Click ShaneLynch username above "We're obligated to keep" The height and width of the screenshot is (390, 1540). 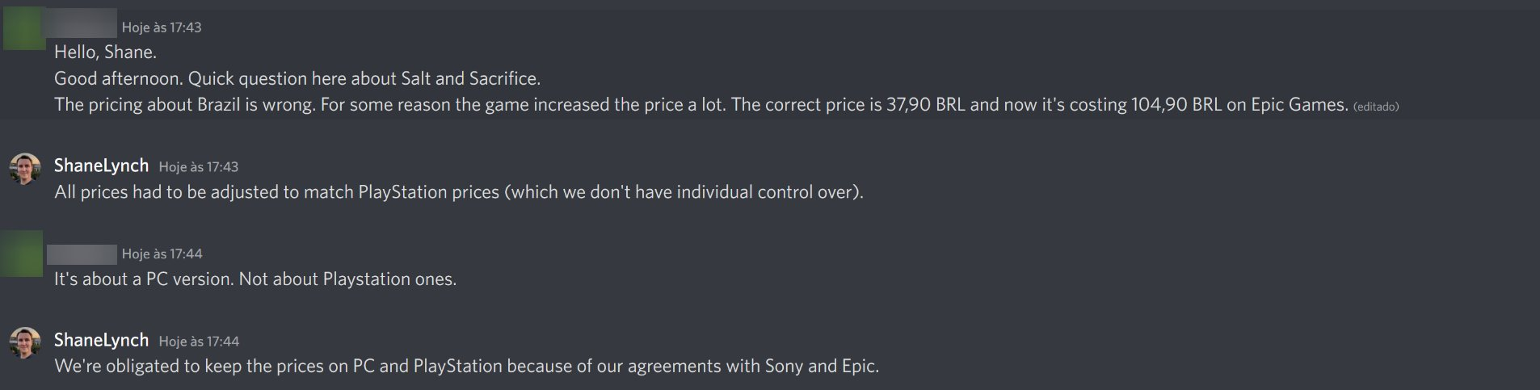[101, 340]
